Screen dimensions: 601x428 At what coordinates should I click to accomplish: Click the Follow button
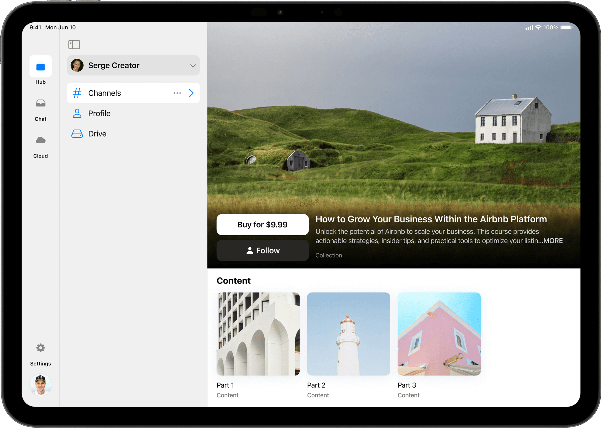tap(262, 251)
